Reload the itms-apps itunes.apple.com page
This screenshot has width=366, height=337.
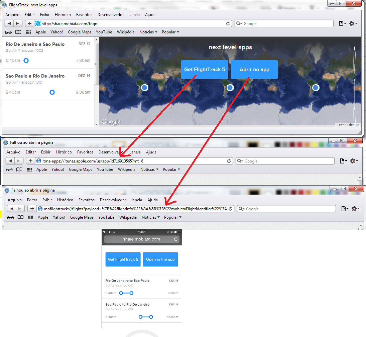pyautogui.click(x=229, y=161)
